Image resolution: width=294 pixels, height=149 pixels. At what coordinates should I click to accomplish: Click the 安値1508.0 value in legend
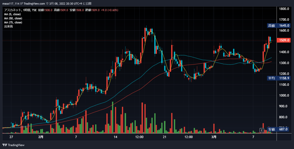[77, 10]
